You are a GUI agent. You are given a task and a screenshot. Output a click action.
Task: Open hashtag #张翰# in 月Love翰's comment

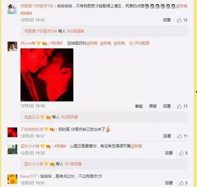[57, 43]
